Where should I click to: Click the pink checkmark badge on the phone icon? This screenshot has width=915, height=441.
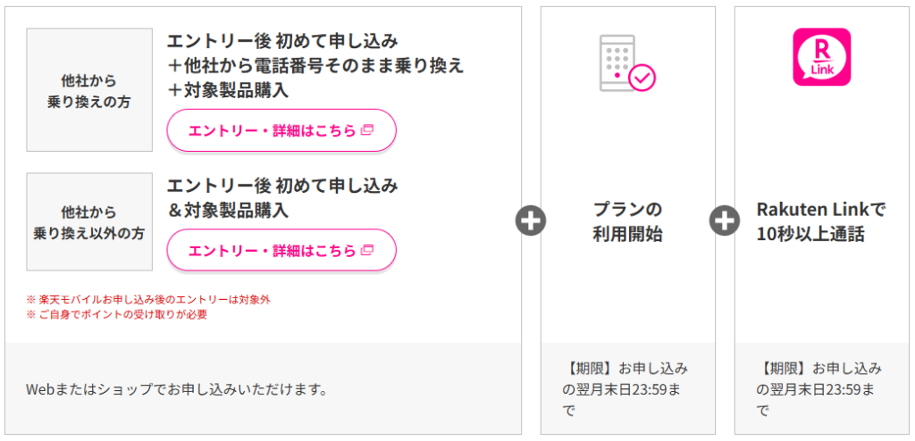click(x=642, y=78)
